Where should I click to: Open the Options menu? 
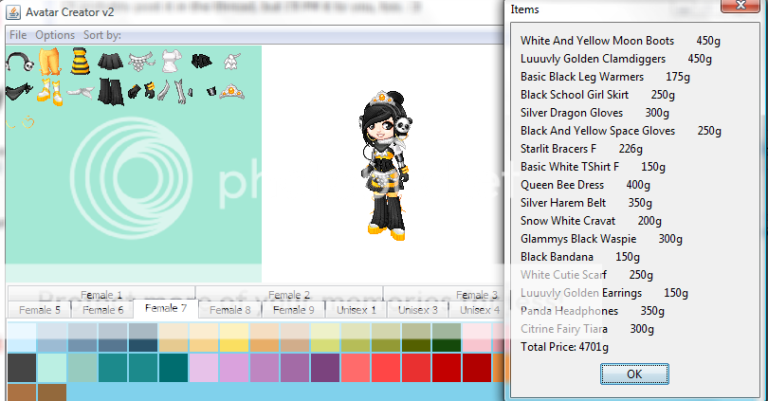point(55,35)
